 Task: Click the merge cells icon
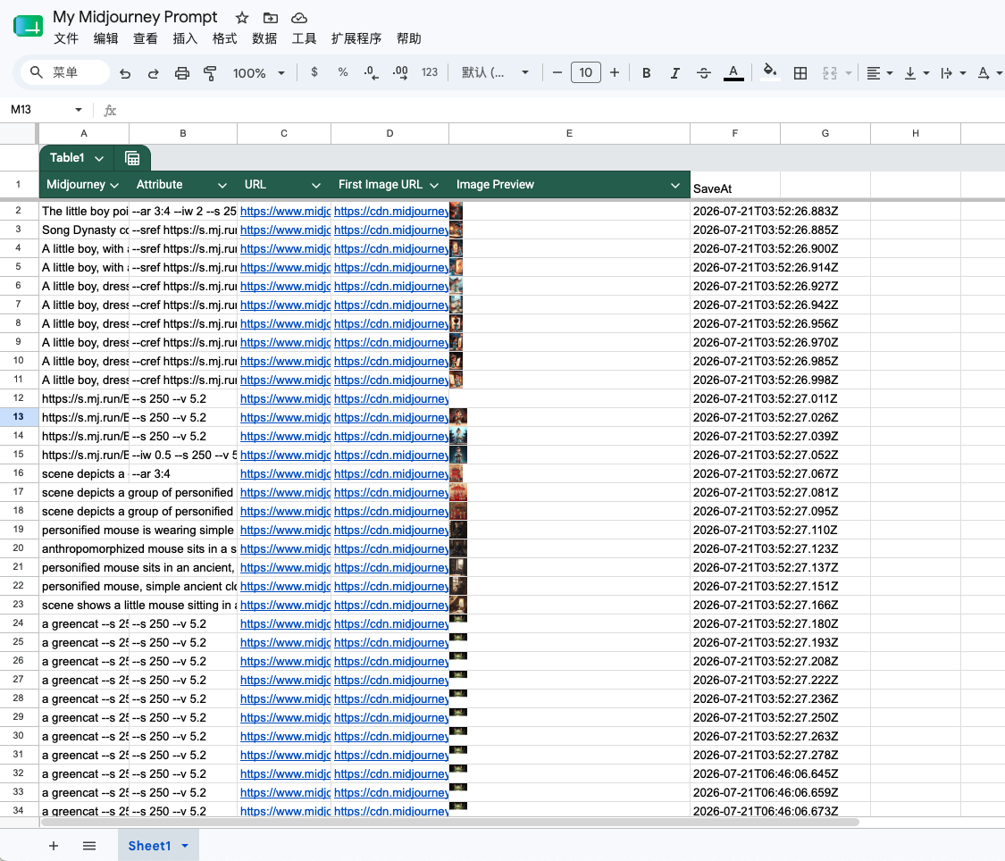point(829,73)
